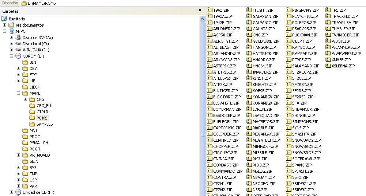Select the XMVSF.ZIP archive icon
Screen dimensions: 366x196
pos(328,59)
